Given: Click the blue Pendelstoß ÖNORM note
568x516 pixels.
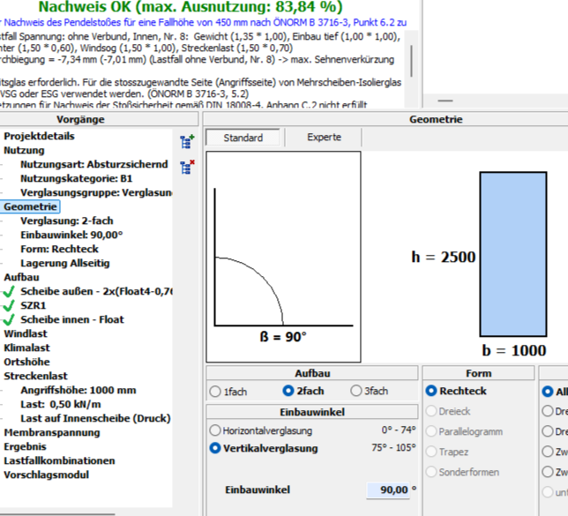Looking at the screenshot, I should (x=204, y=22).
